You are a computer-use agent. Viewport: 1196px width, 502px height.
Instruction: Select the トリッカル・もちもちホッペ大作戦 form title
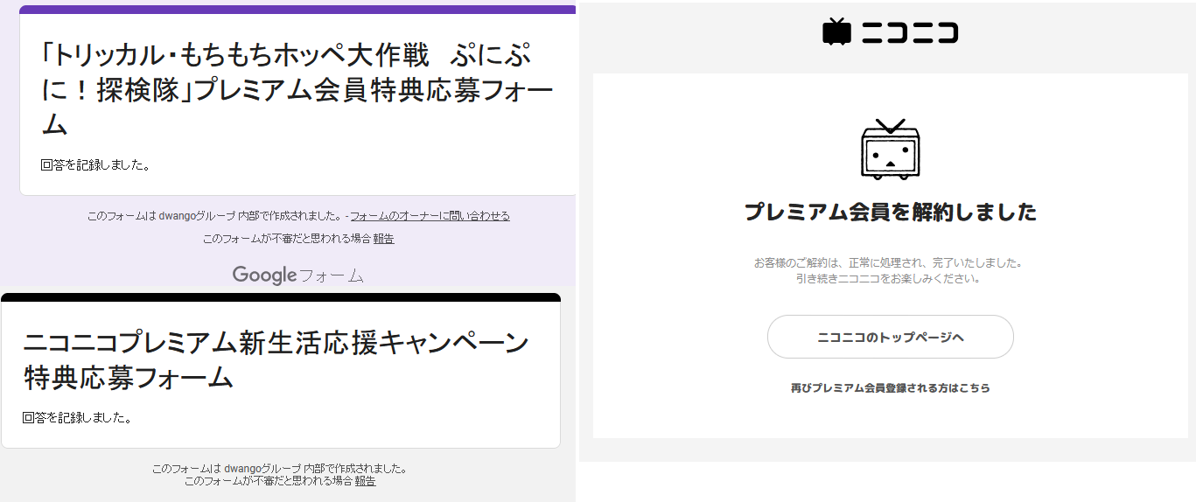(x=297, y=89)
